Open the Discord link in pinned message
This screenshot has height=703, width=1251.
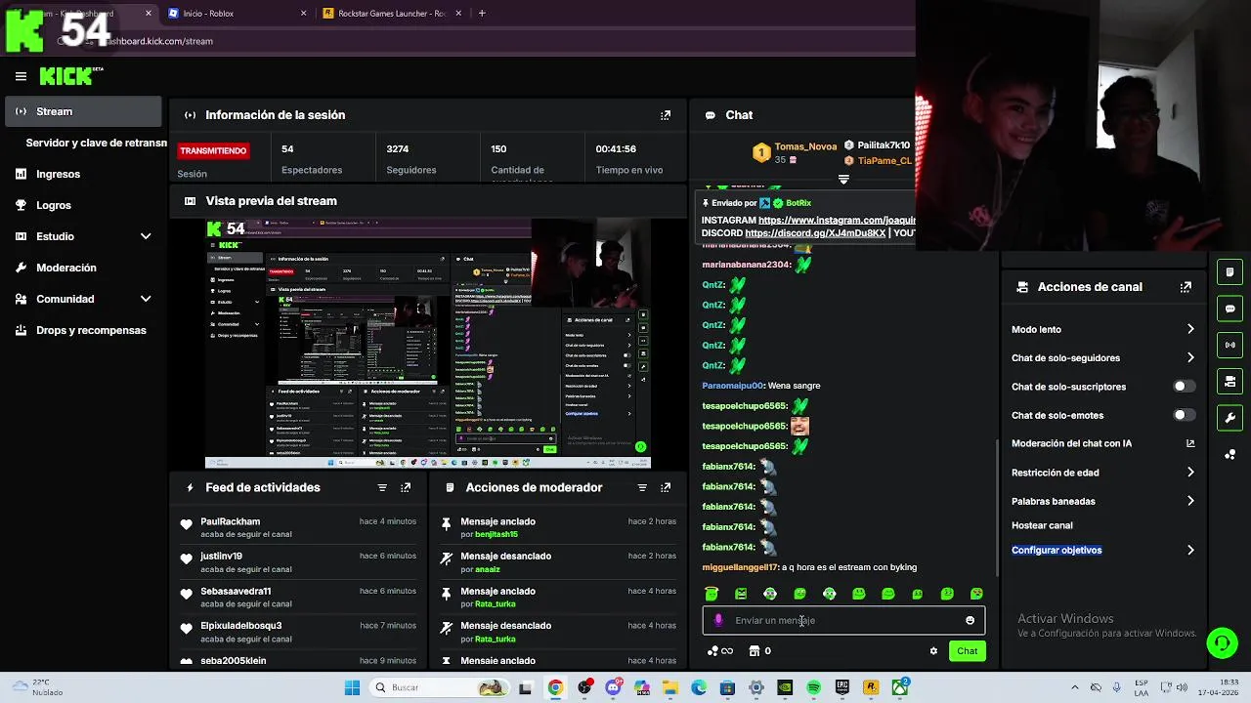[x=815, y=233]
